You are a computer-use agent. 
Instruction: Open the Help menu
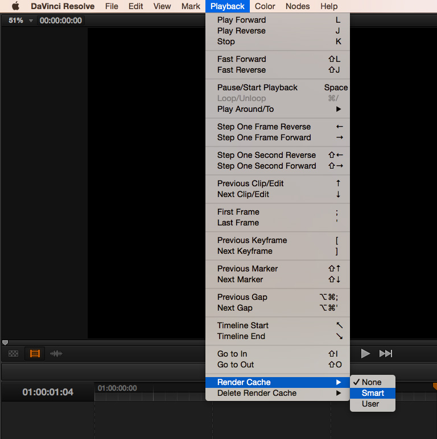click(x=329, y=6)
